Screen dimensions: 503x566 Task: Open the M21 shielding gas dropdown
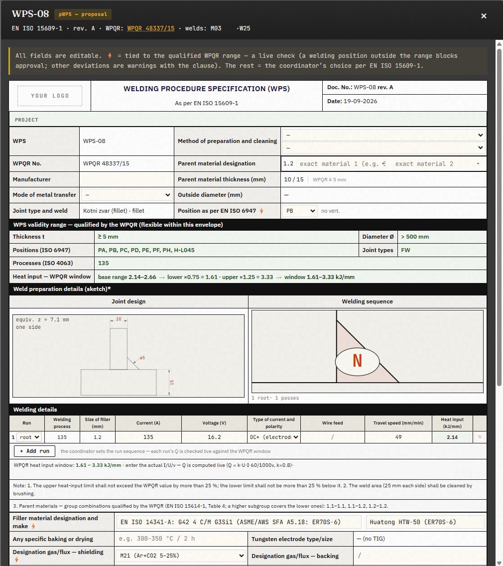point(180,556)
